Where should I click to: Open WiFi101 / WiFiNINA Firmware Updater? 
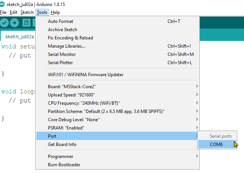118,75
